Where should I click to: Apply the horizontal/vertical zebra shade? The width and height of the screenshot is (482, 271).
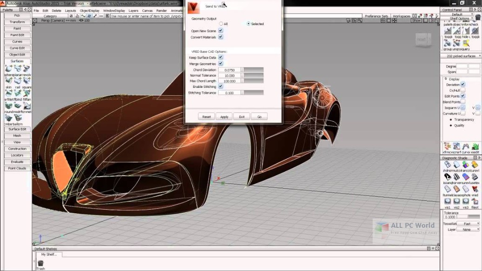point(457,177)
